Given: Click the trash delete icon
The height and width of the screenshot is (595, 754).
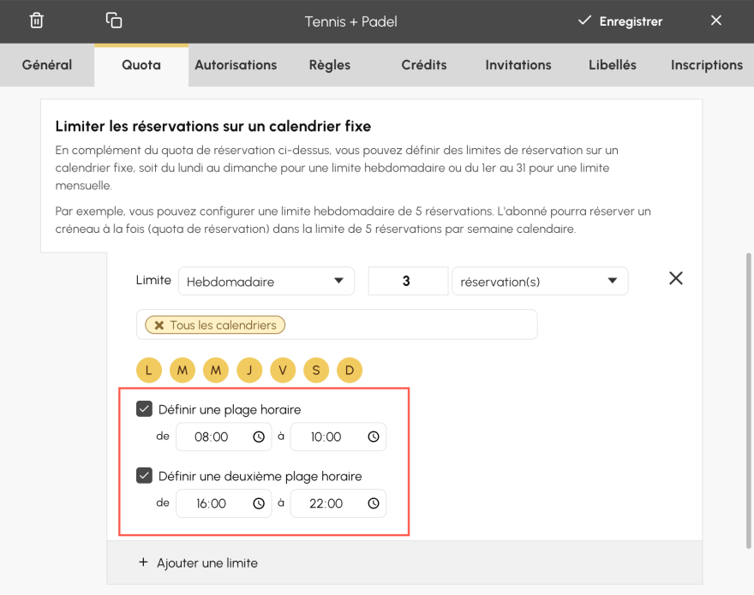Looking at the screenshot, I should 37,21.
